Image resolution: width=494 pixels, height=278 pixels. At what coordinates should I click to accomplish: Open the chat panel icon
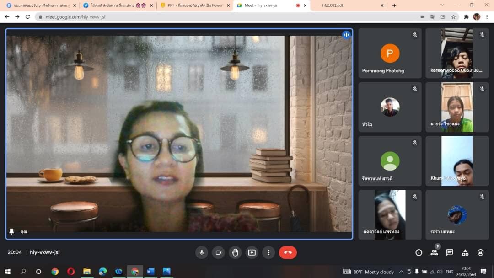click(x=450, y=252)
